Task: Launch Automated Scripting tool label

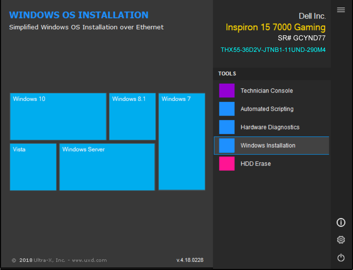Action: pyautogui.click(x=267, y=109)
